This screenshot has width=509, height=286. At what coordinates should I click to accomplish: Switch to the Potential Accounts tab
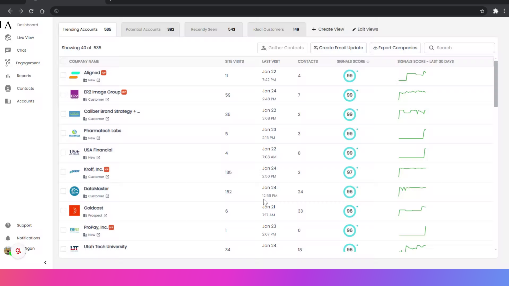click(x=150, y=29)
